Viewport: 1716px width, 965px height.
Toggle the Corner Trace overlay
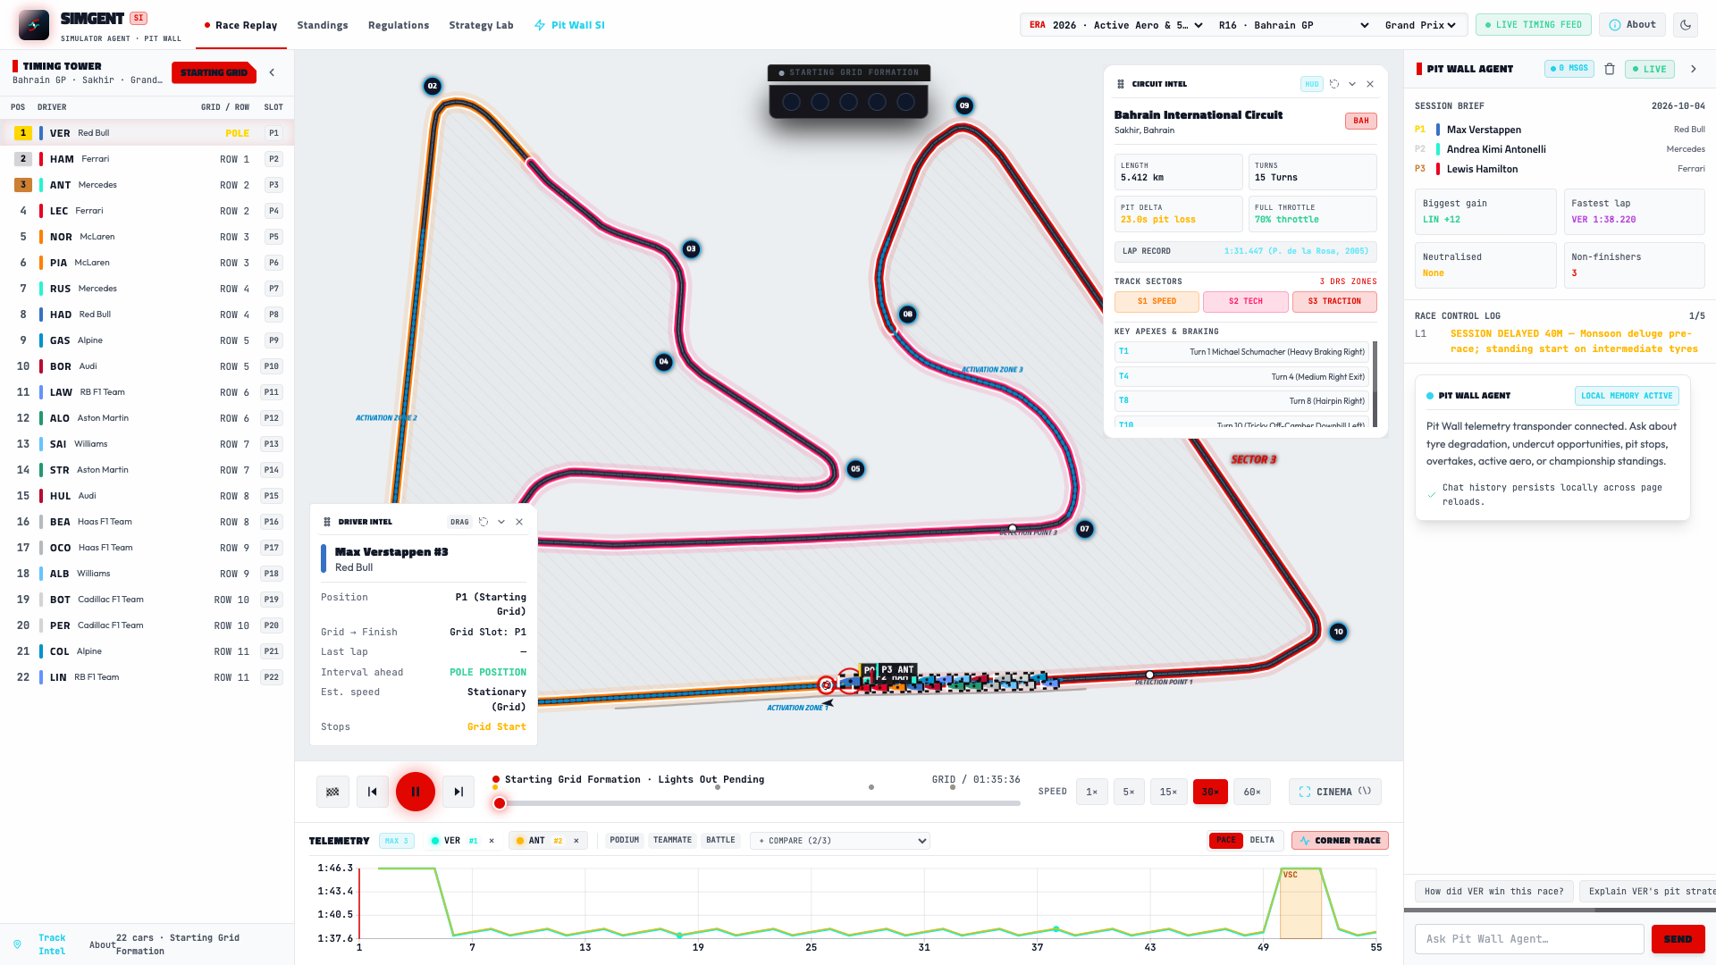pos(1340,841)
